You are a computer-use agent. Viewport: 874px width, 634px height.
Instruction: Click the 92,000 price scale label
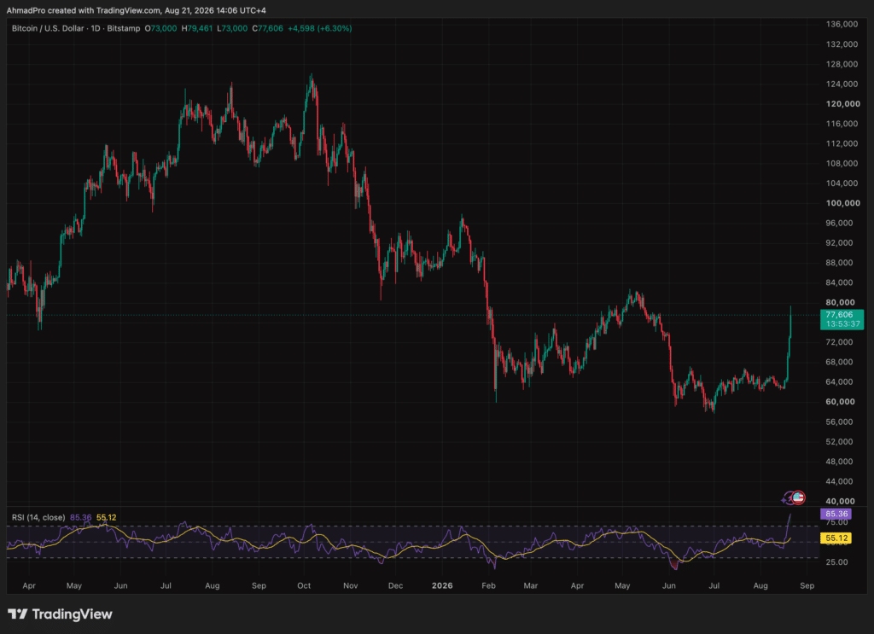(x=840, y=243)
